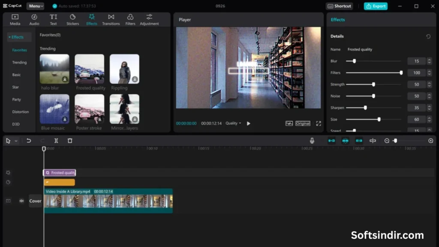Toggle Original aspect ratio button in Player
439x247 pixels.
(x=303, y=123)
